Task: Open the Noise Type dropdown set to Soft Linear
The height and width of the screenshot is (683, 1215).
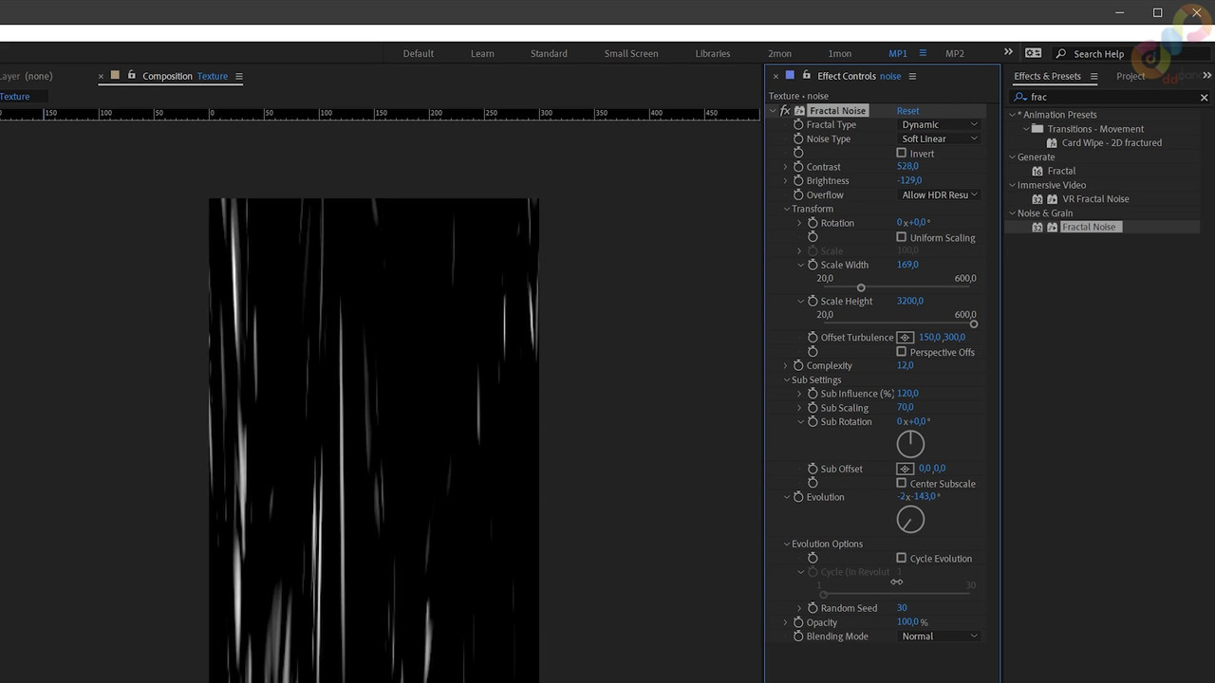Action: tap(939, 139)
